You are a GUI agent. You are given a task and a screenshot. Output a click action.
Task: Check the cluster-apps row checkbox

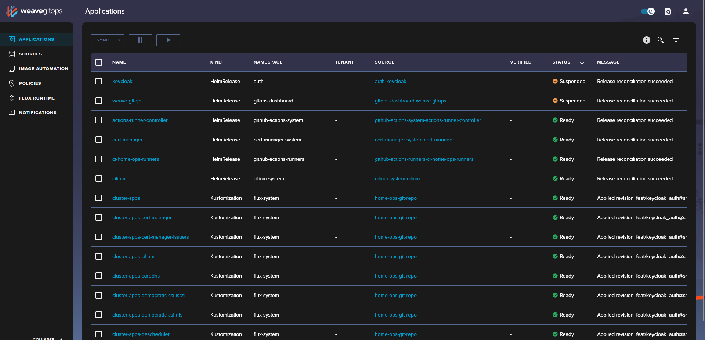click(99, 198)
